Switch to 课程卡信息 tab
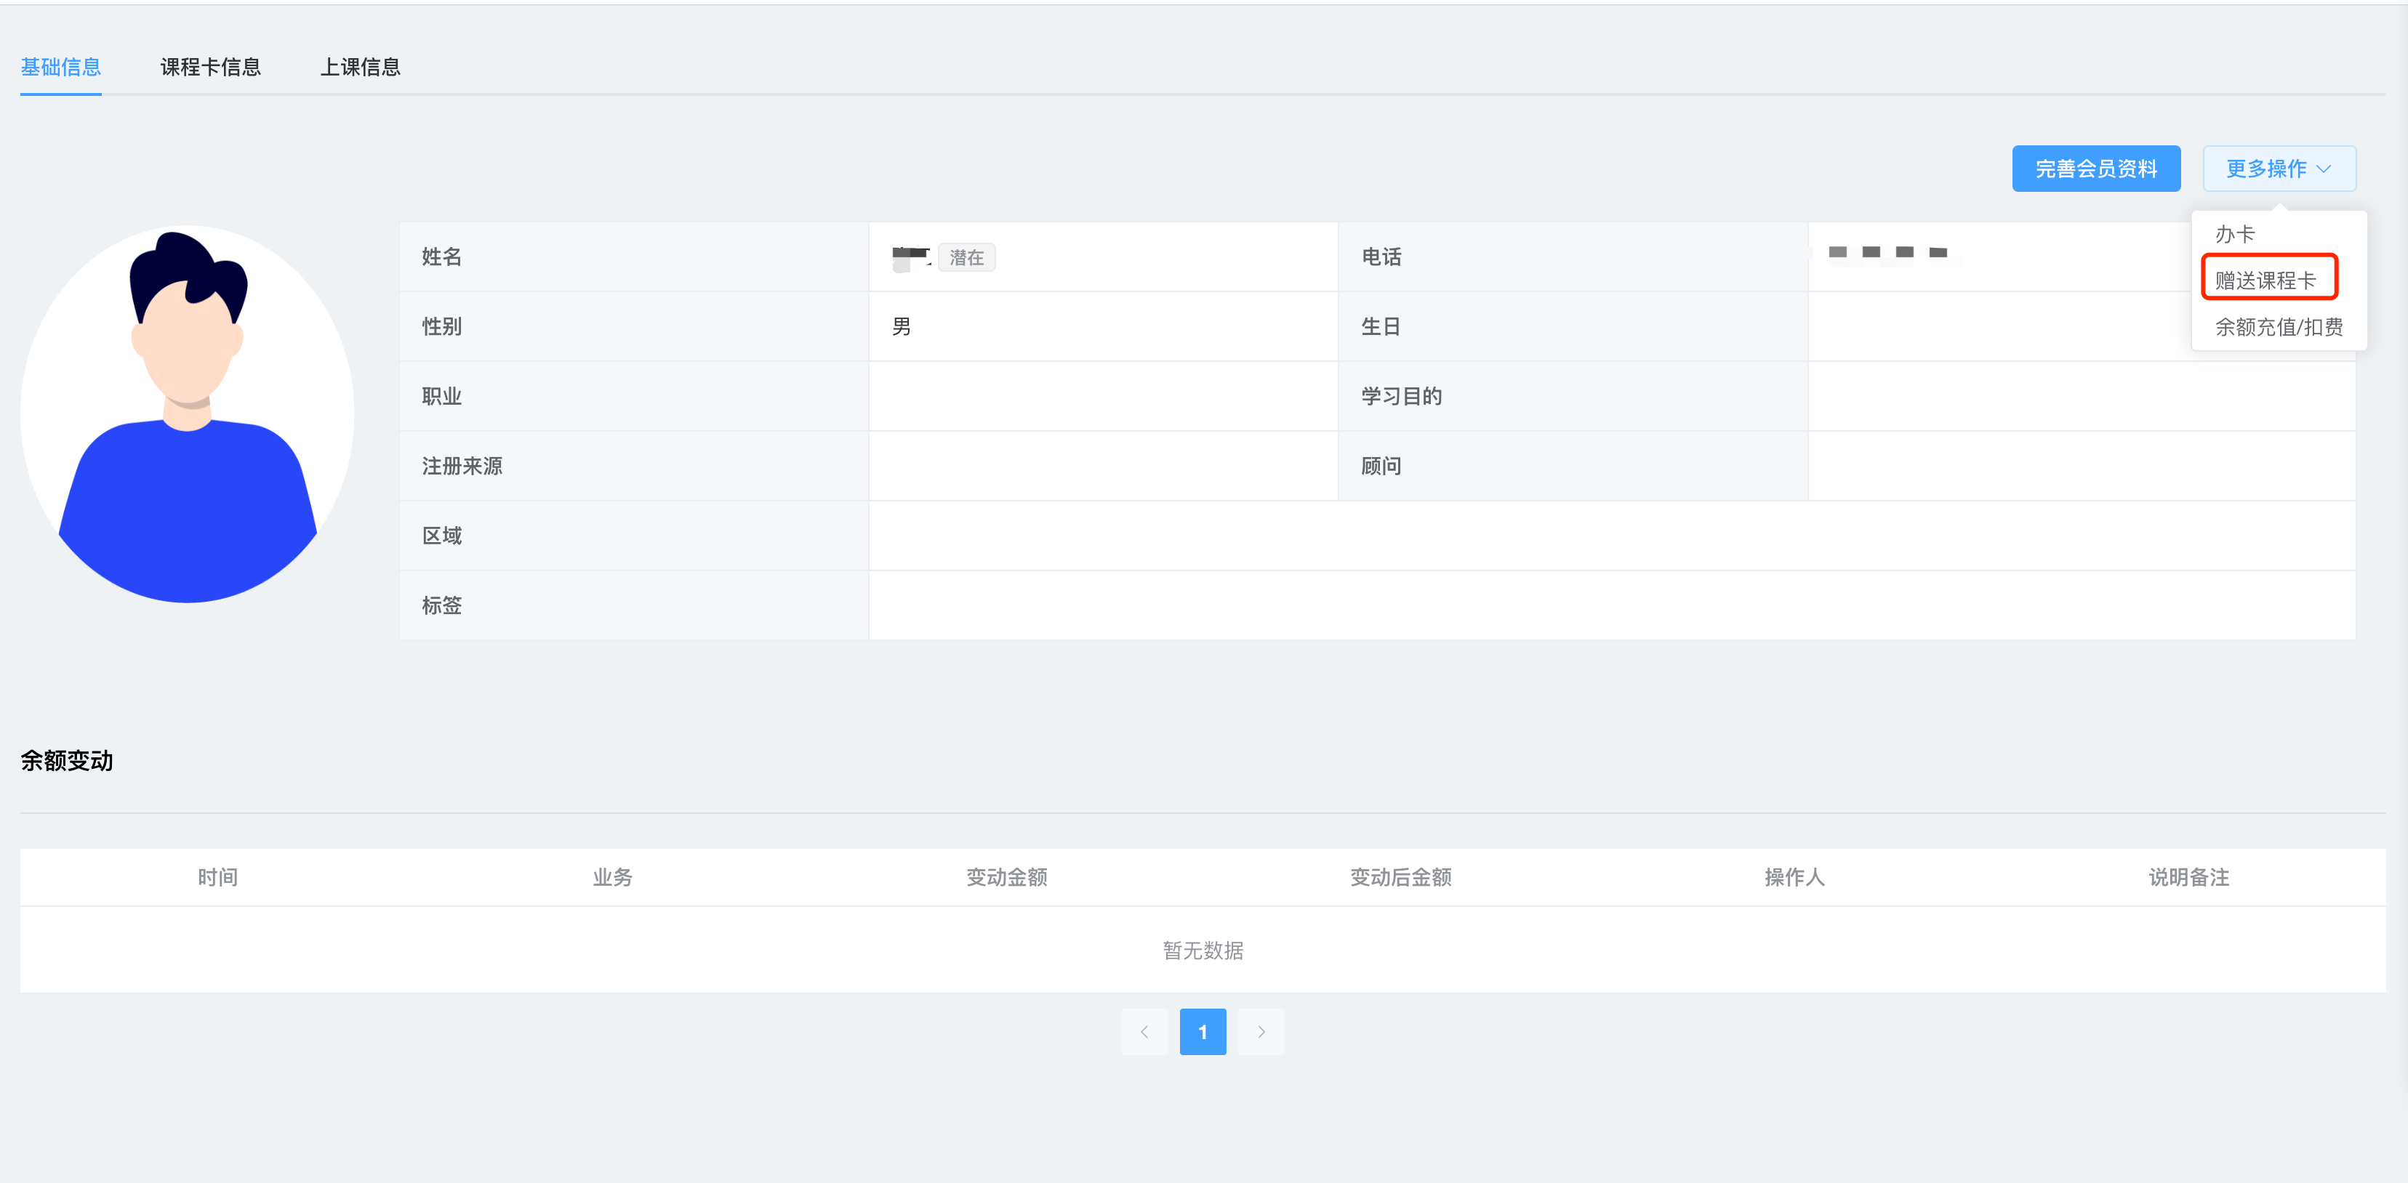 point(210,68)
